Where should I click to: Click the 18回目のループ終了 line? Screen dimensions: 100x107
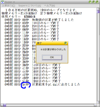click(x=32, y=78)
